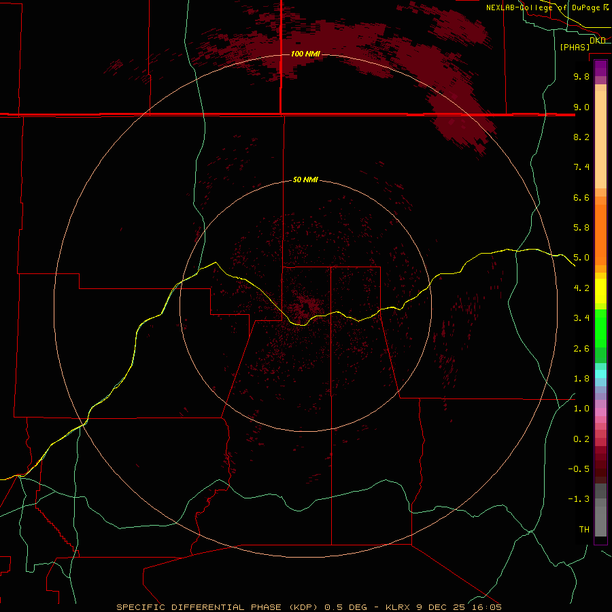Click the DKD label above the scale
612x612 pixels.
tap(598, 40)
